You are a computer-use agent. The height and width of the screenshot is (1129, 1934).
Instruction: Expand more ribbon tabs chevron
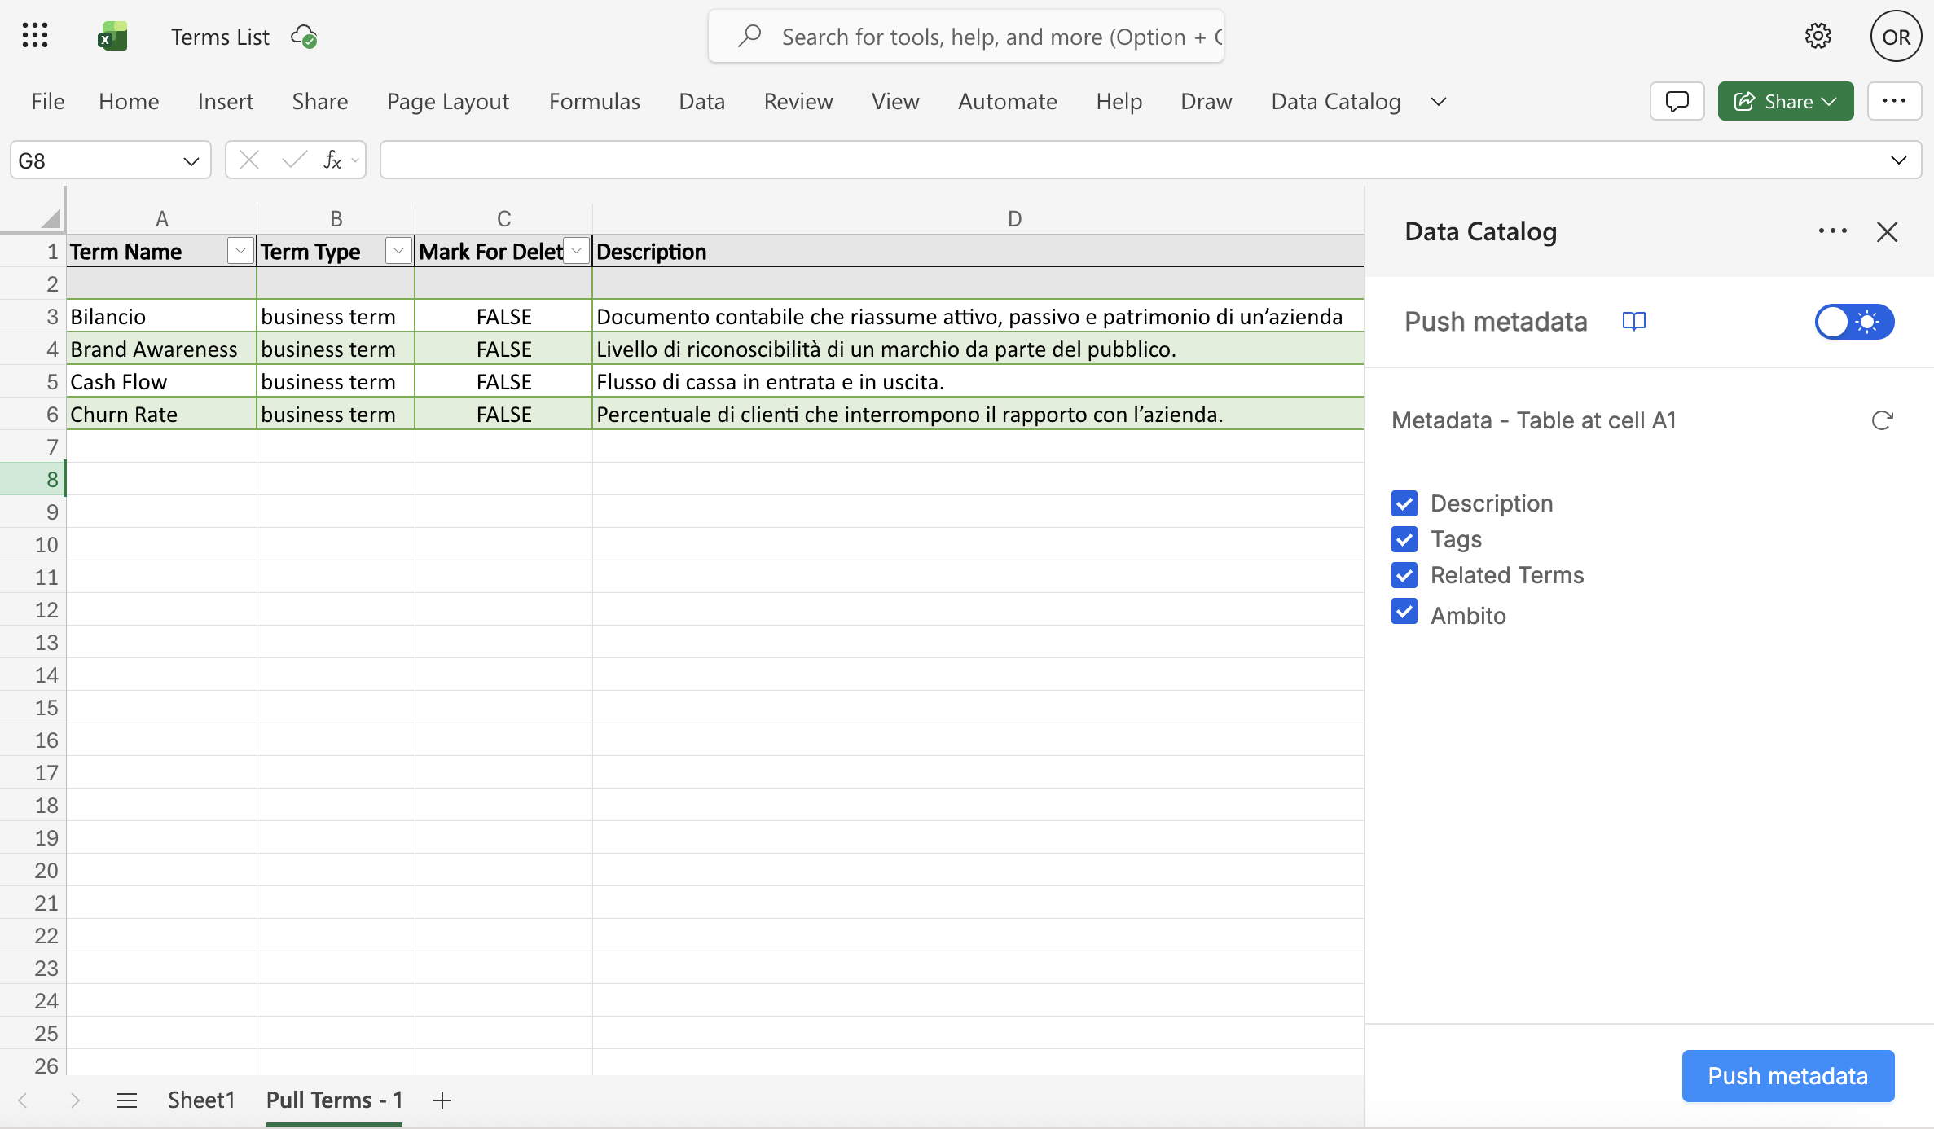click(1439, 101)
